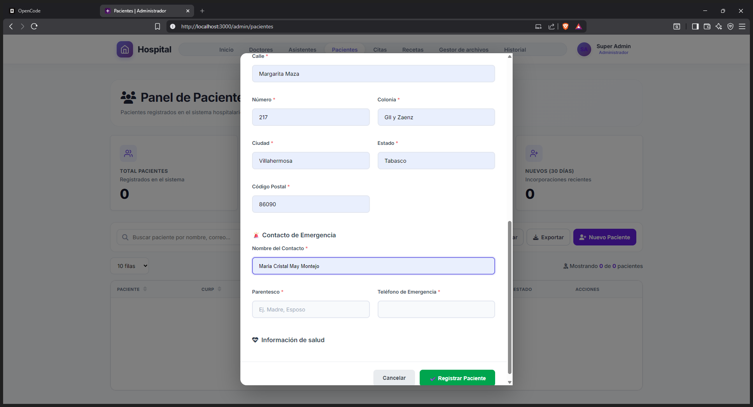Click the share page icon in the address bar
The image size is (753, 407).
click(552, 26)
